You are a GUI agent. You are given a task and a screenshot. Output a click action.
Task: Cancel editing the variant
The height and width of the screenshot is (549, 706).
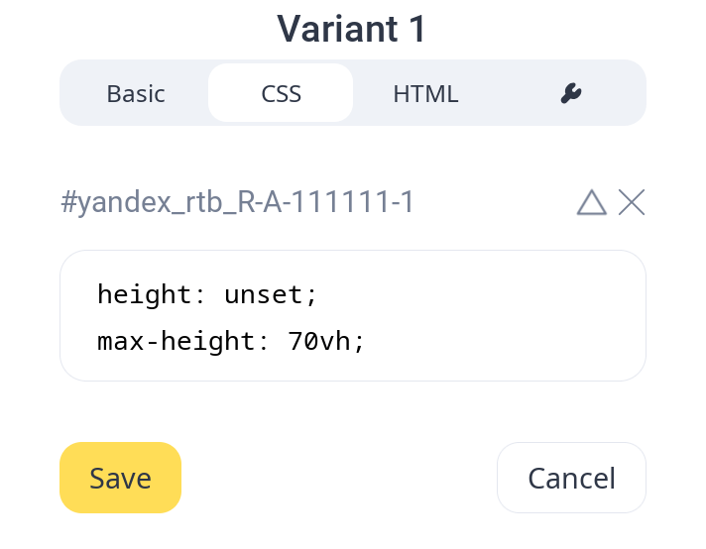[571, 478]
